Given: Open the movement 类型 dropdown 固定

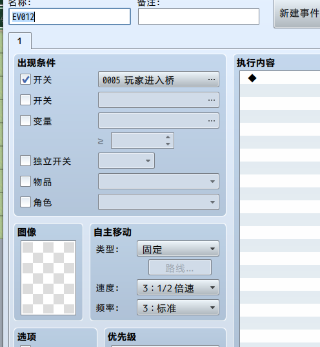Looking at the screenshot, I should pos(178,249).
